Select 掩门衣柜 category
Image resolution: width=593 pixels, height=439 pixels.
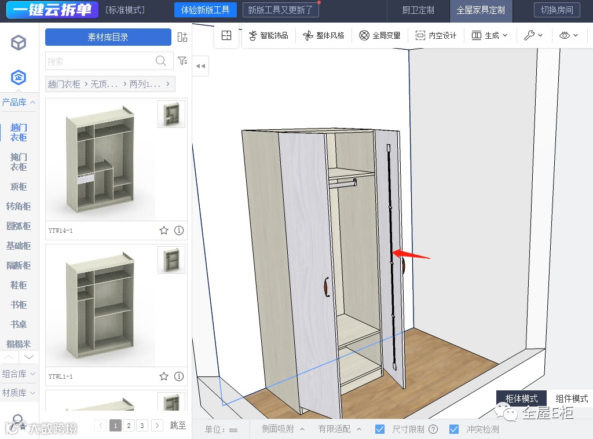(x=19, y=162)
